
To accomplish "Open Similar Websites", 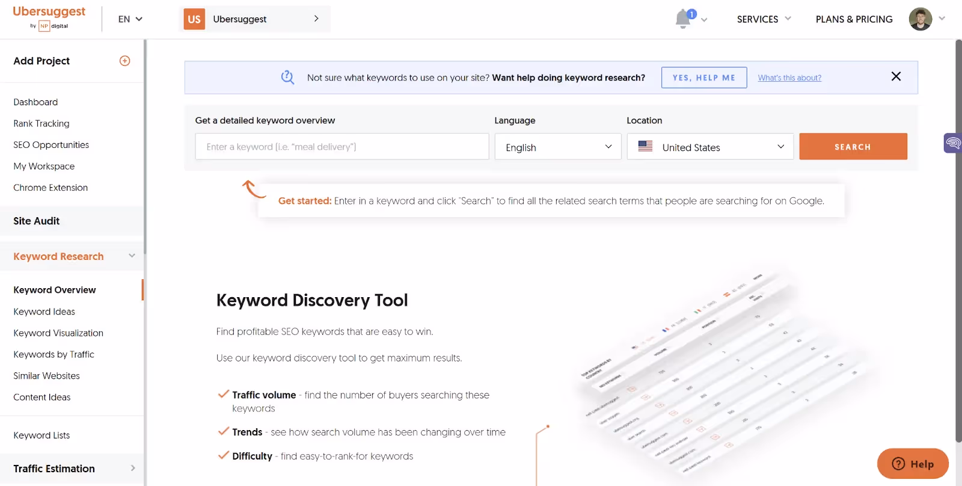I will (46, 376).
